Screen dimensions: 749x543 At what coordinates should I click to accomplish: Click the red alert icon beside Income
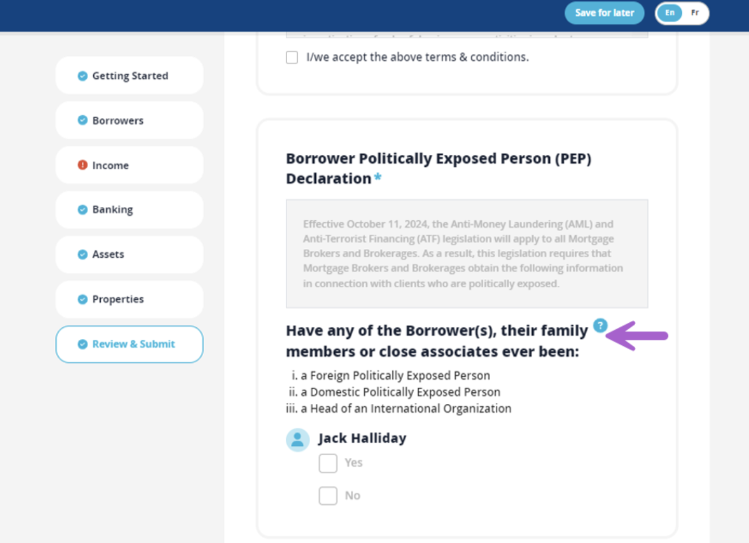tap(82, 165)
